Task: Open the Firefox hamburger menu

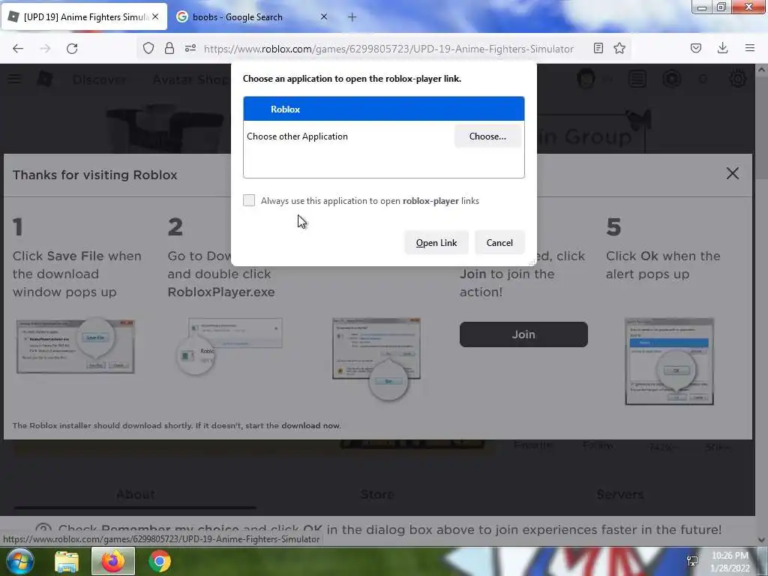Action: [x=750, y=48]
